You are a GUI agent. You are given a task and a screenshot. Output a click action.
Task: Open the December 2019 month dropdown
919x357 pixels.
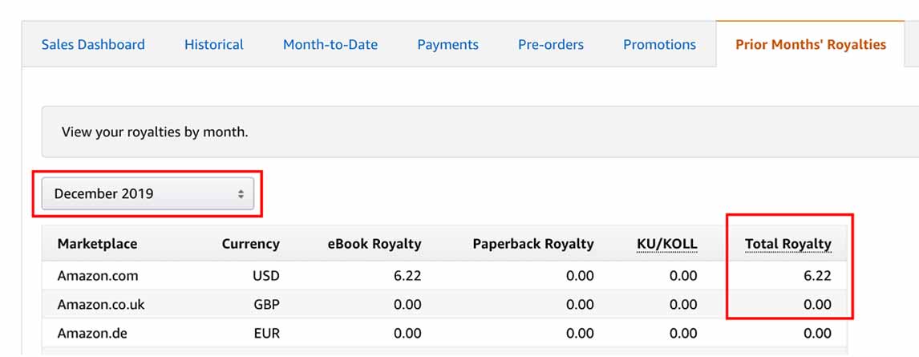point(148,193)
